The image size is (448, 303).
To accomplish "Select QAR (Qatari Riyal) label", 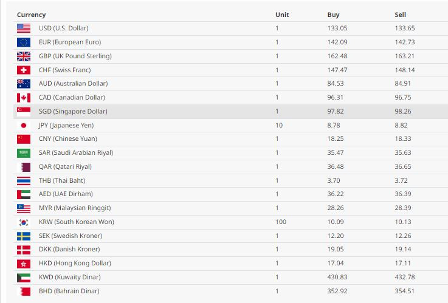I will [x=65, y=167].
